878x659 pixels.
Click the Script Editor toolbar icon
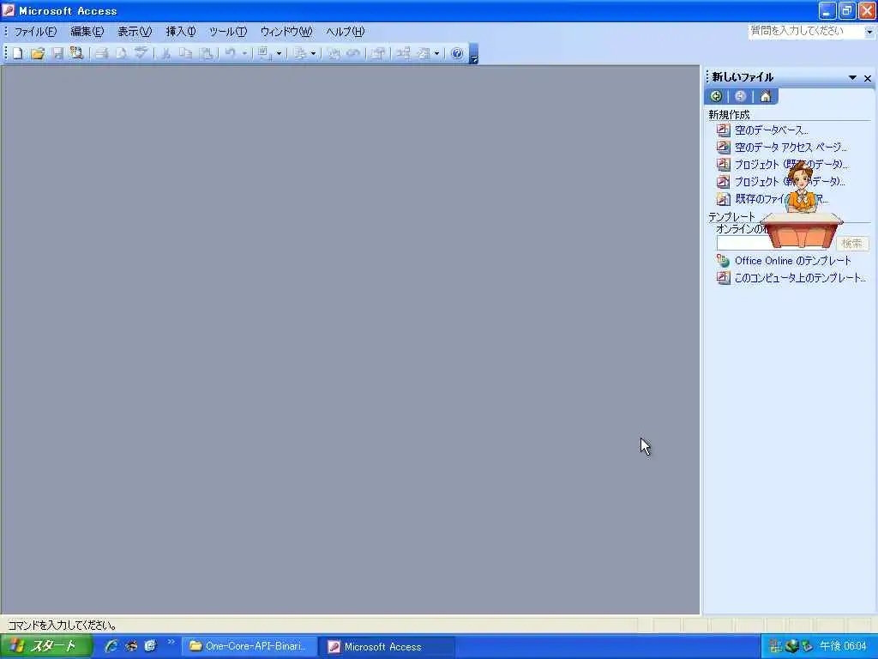[352, 53]
